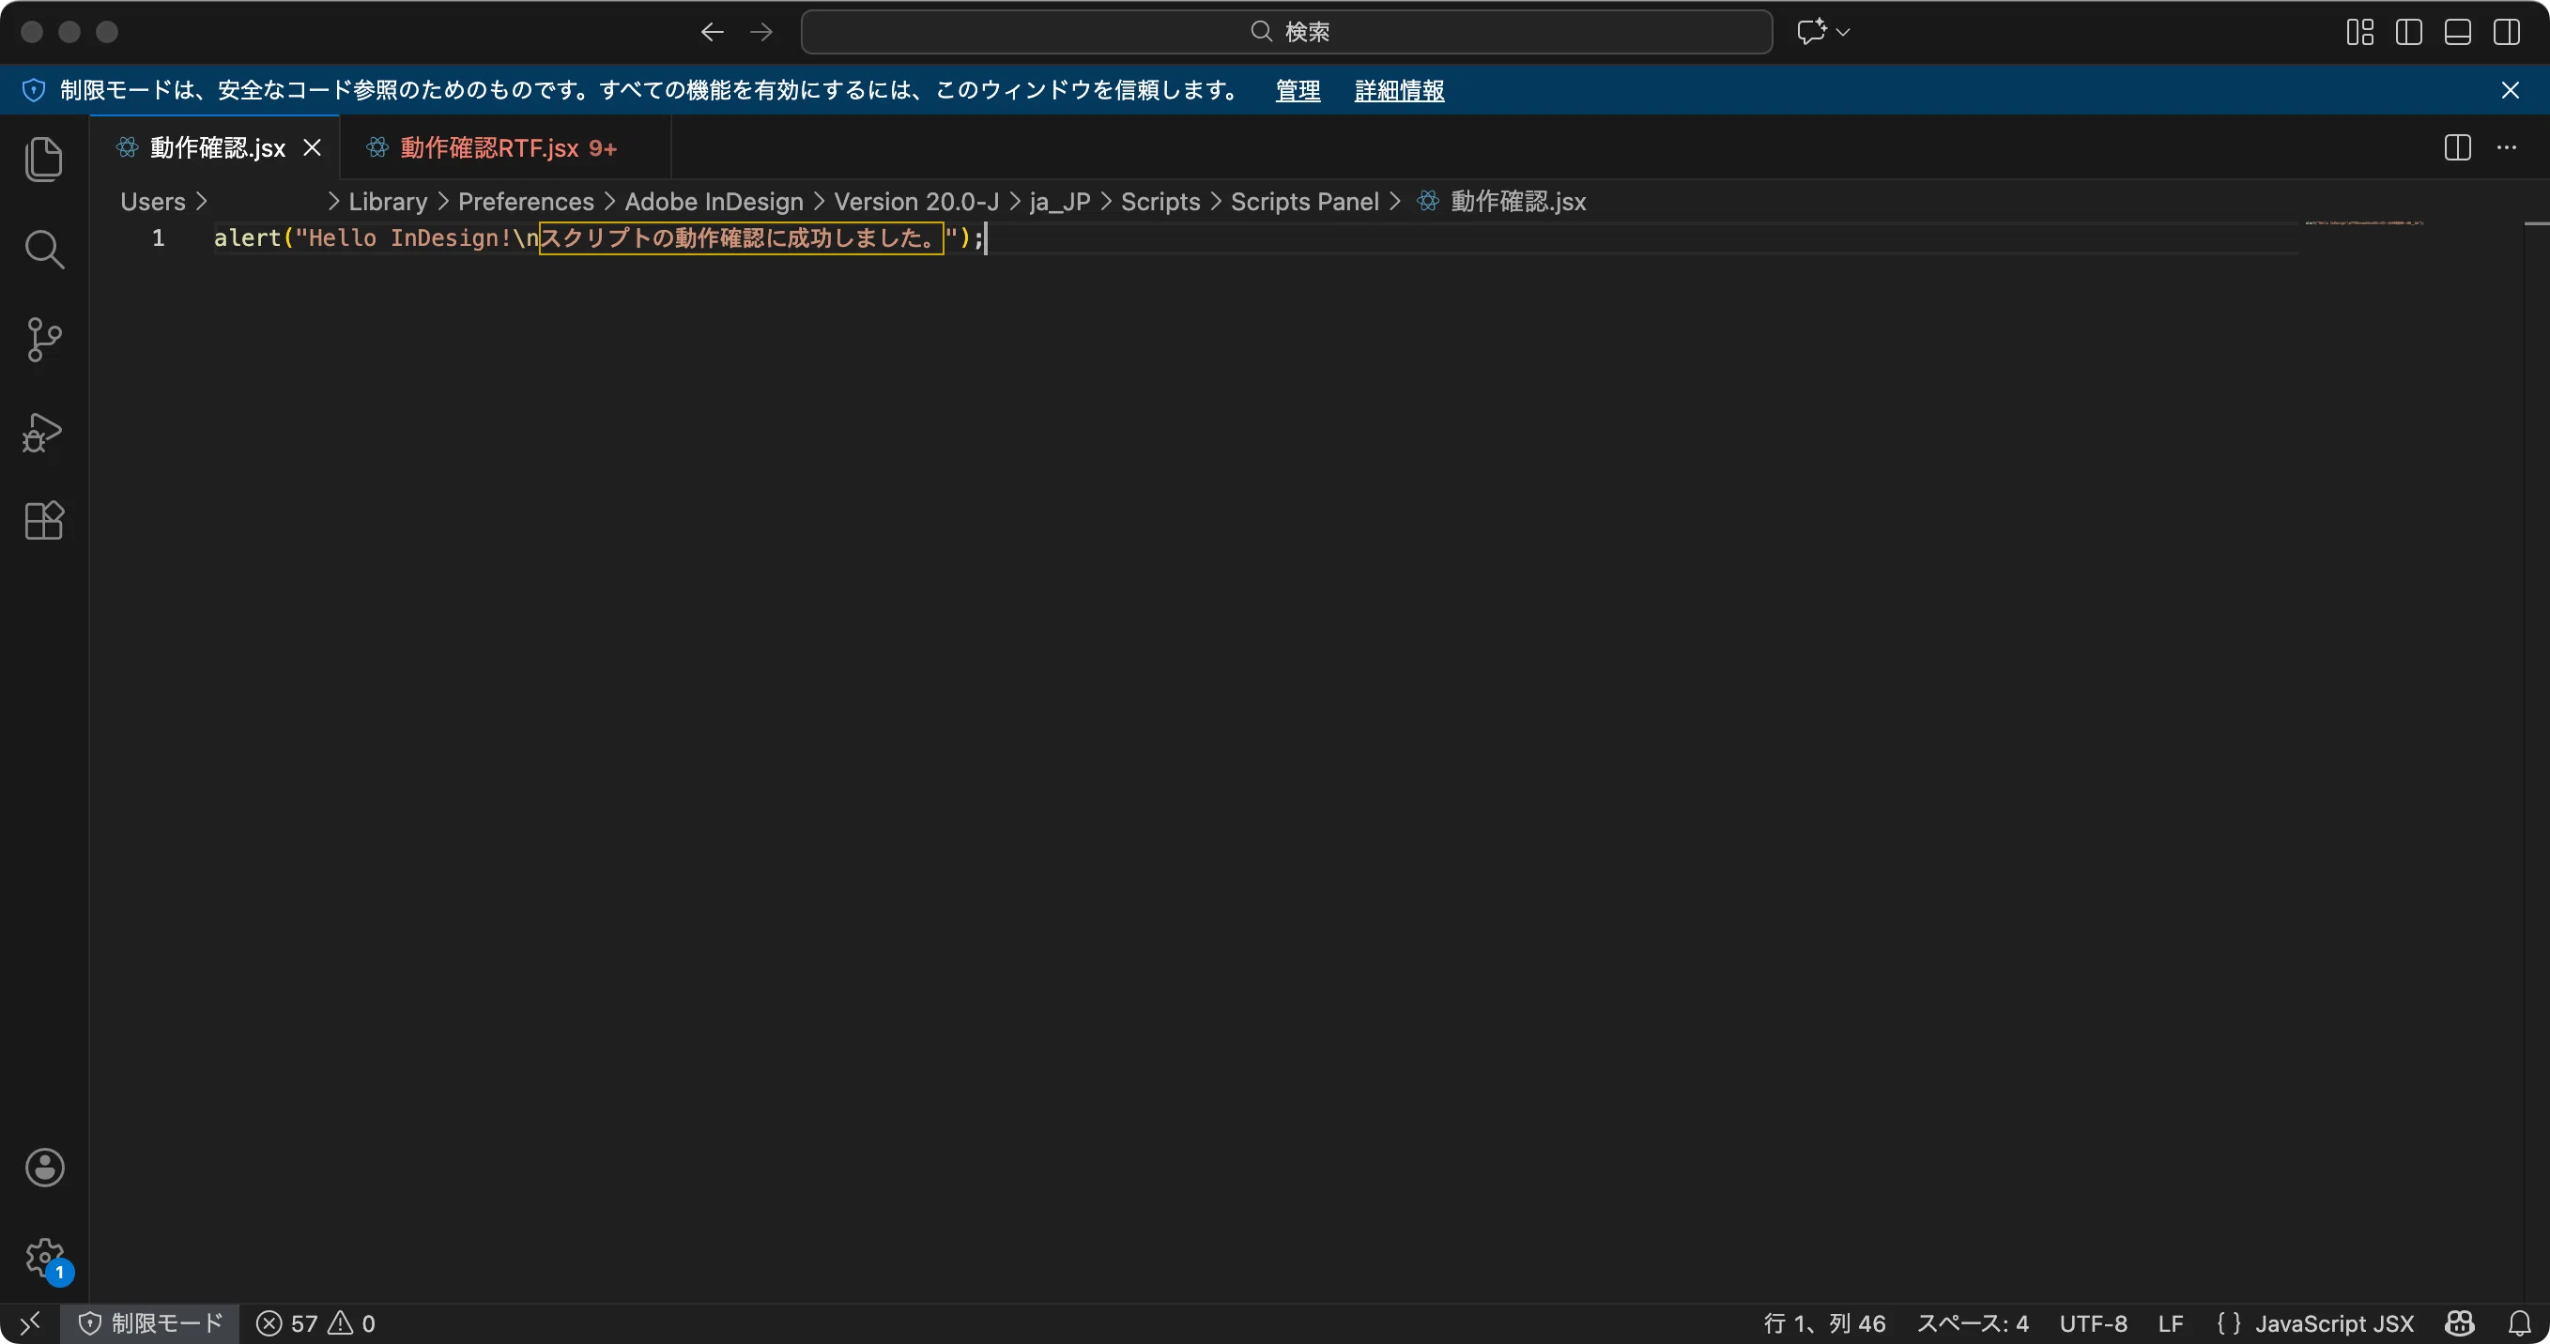2550x1344 pixels.
Task: Switch to the 動作確認RTF.jsx tab
Action: [506, 147]
